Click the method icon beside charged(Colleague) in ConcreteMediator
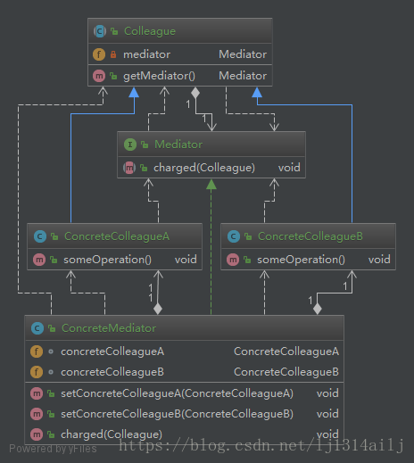 pos(37,434)
